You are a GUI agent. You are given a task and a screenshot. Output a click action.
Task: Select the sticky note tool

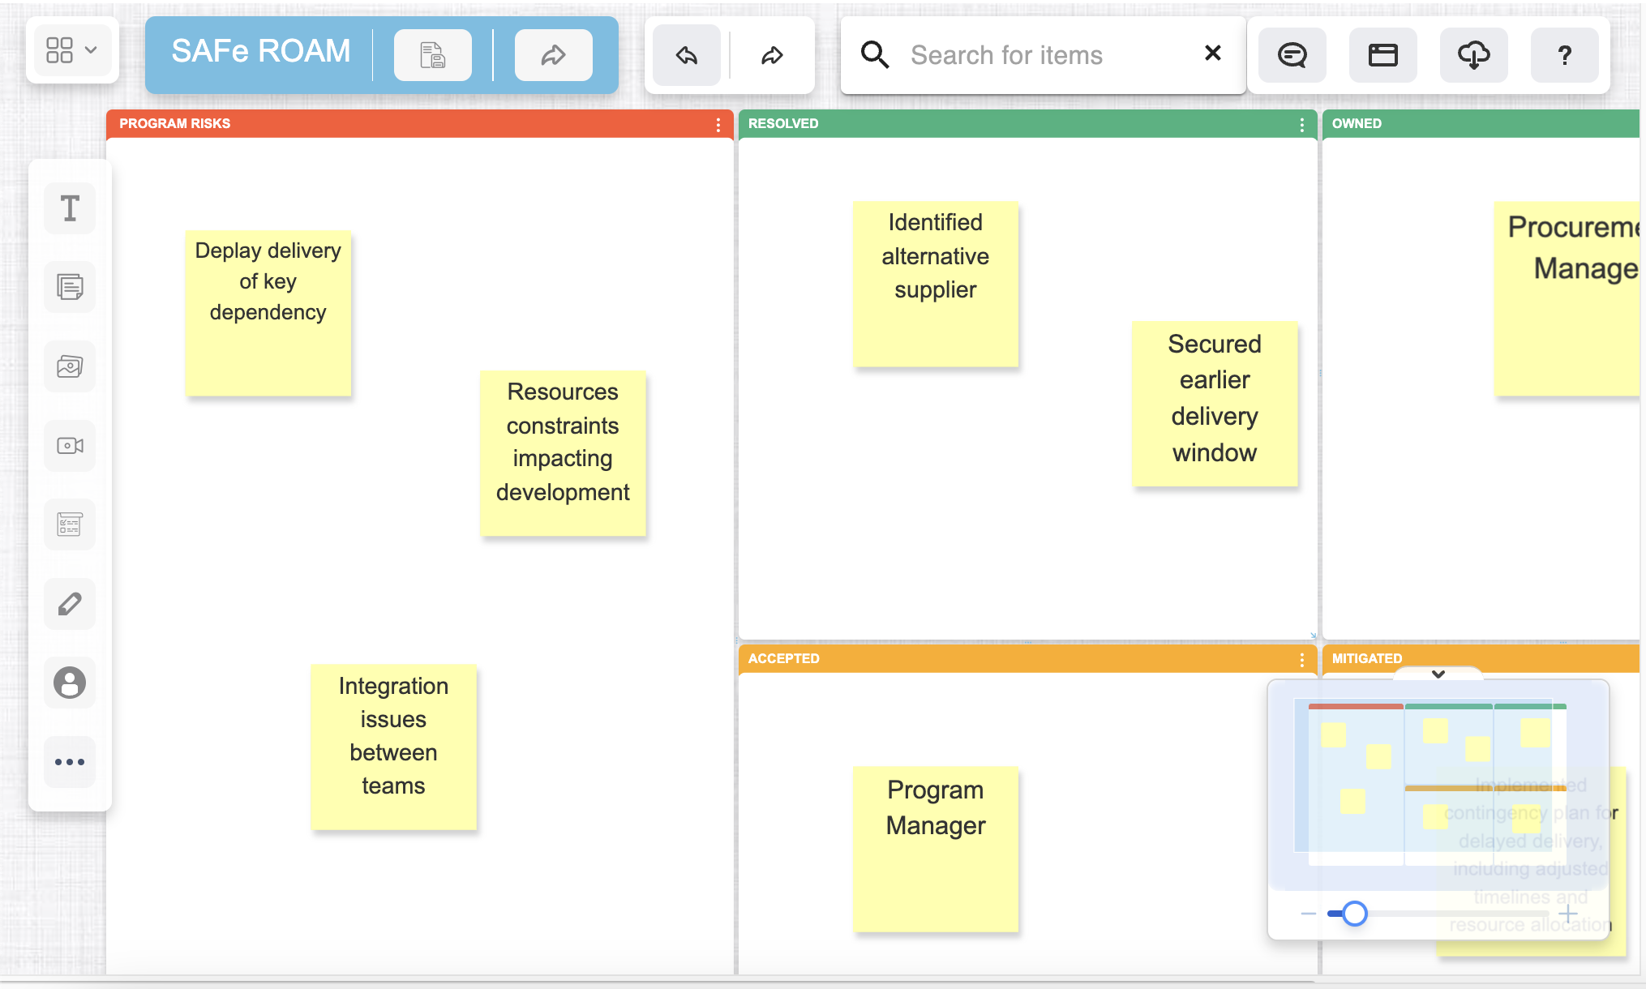pyautogui.click(x=70, y=287)
